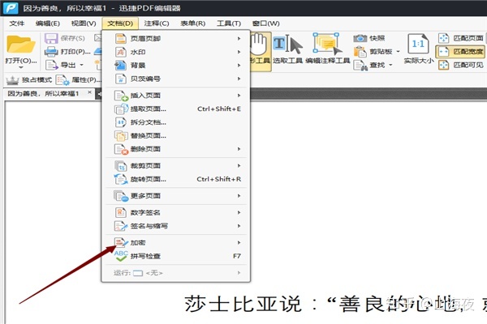The width and height of the screenshot is (487, 324).
Task: Click 提取页面... menu entry
Action: [176, 109]
